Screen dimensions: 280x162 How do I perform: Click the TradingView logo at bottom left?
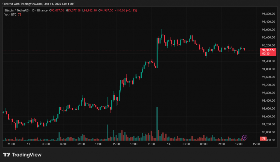22,155
